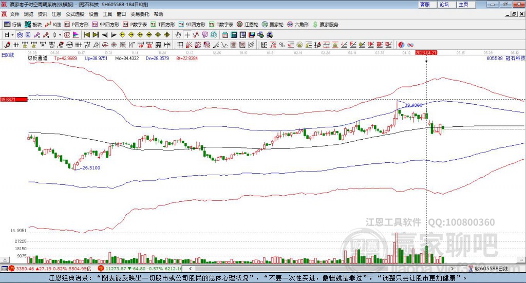Viewport: 526px width, 283px height.
Task: Open the 9P四方形 tool
Action: click(x=106, y=25)
